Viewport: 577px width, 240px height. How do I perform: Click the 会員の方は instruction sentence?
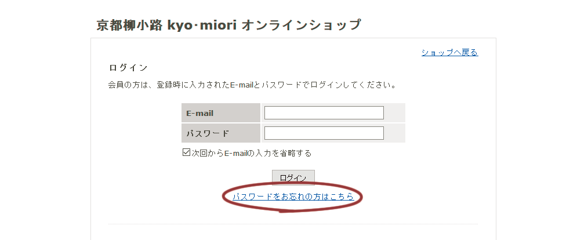(x=252, y=85)
